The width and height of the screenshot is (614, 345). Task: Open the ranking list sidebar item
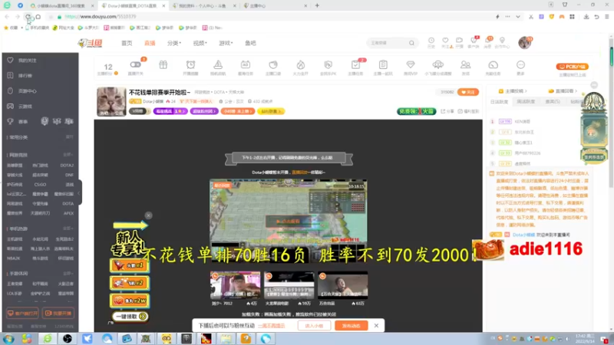pyautogui.click(x=25, y=75)
